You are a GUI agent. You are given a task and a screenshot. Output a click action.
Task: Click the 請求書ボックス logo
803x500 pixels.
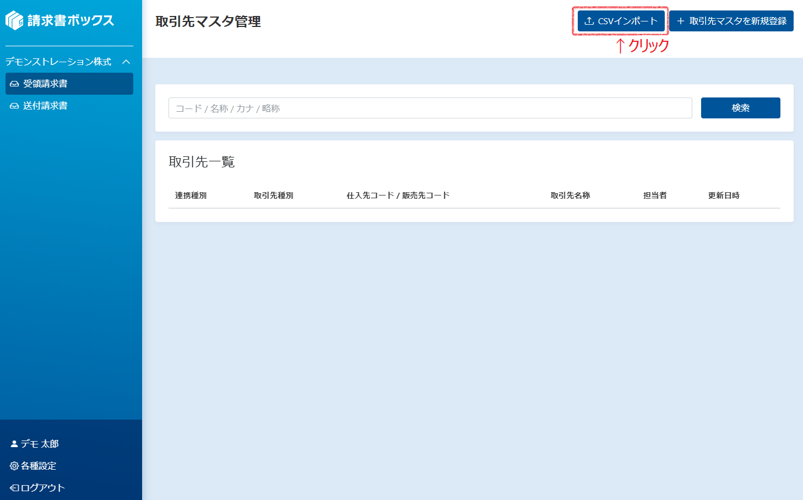(x=59, y=20)
